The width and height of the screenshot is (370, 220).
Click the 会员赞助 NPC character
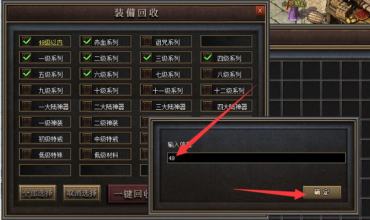tap(293, 12)
